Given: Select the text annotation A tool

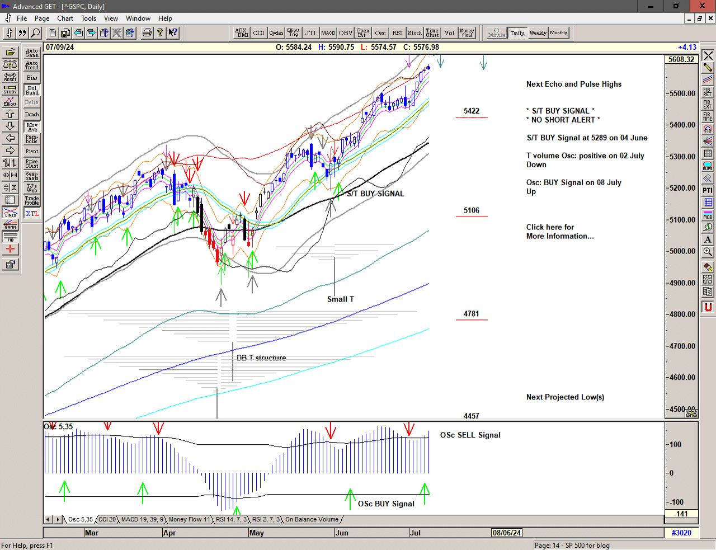Looking at the screenshot, I should (708, 239).
